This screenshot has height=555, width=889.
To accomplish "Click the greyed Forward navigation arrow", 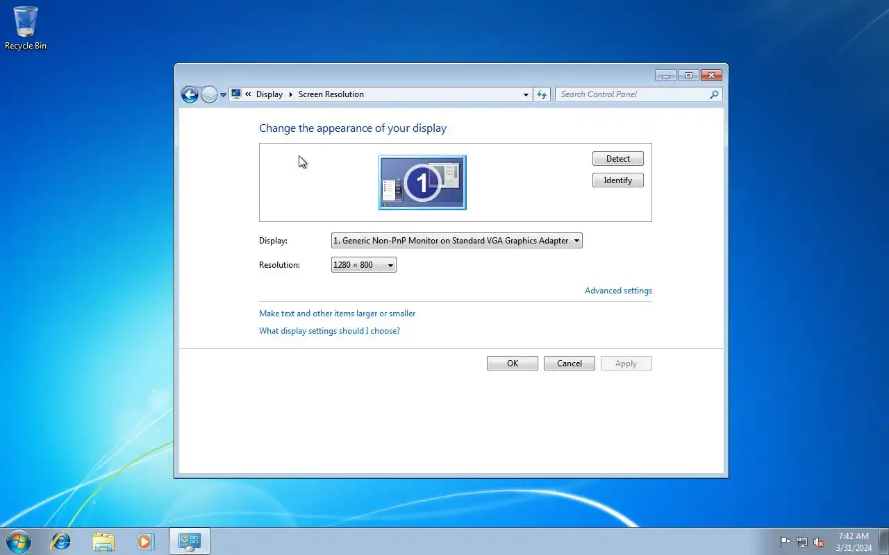I will tap(209, 95).
